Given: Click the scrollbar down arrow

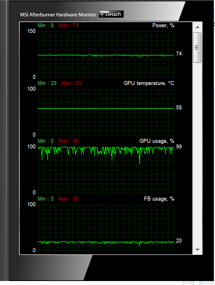Looking at the screenshot, I should click(198, 250).
